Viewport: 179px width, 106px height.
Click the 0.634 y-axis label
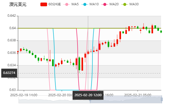(12, 65)
